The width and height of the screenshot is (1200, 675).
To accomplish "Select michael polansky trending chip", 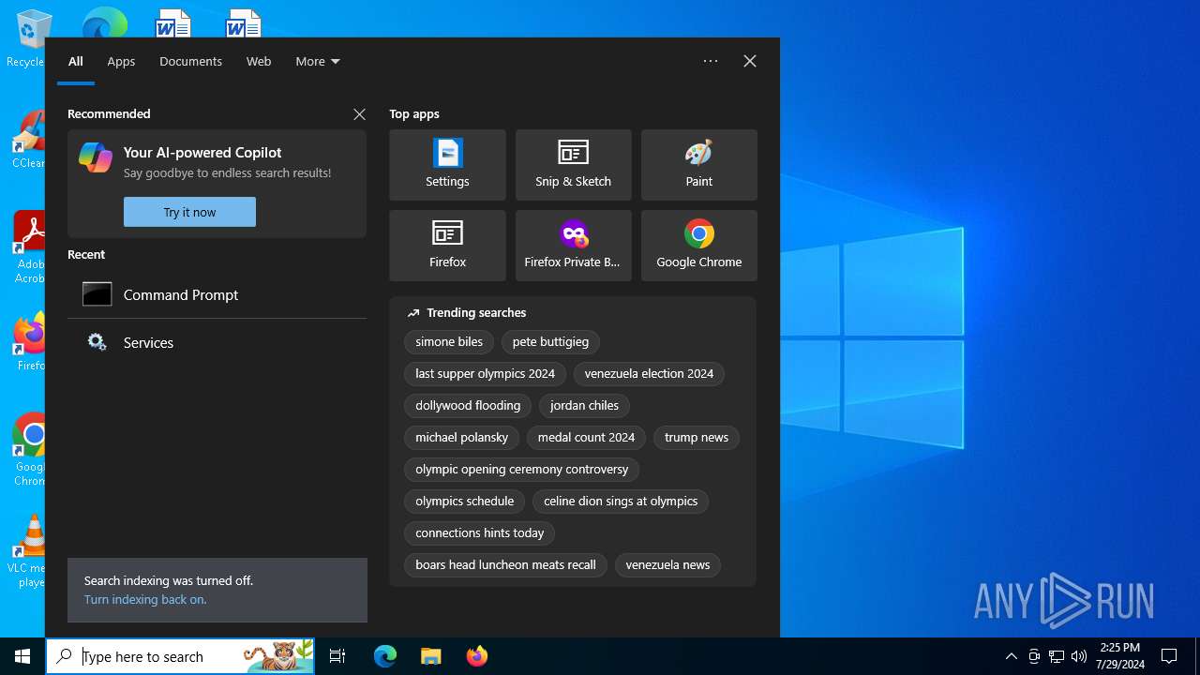I will click(x=461, y=438).
